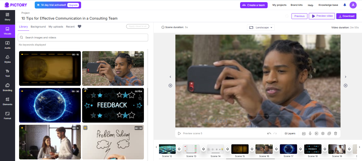Toggle closed captions CC icon
The image size is (362, 161).
coord(304,133)
